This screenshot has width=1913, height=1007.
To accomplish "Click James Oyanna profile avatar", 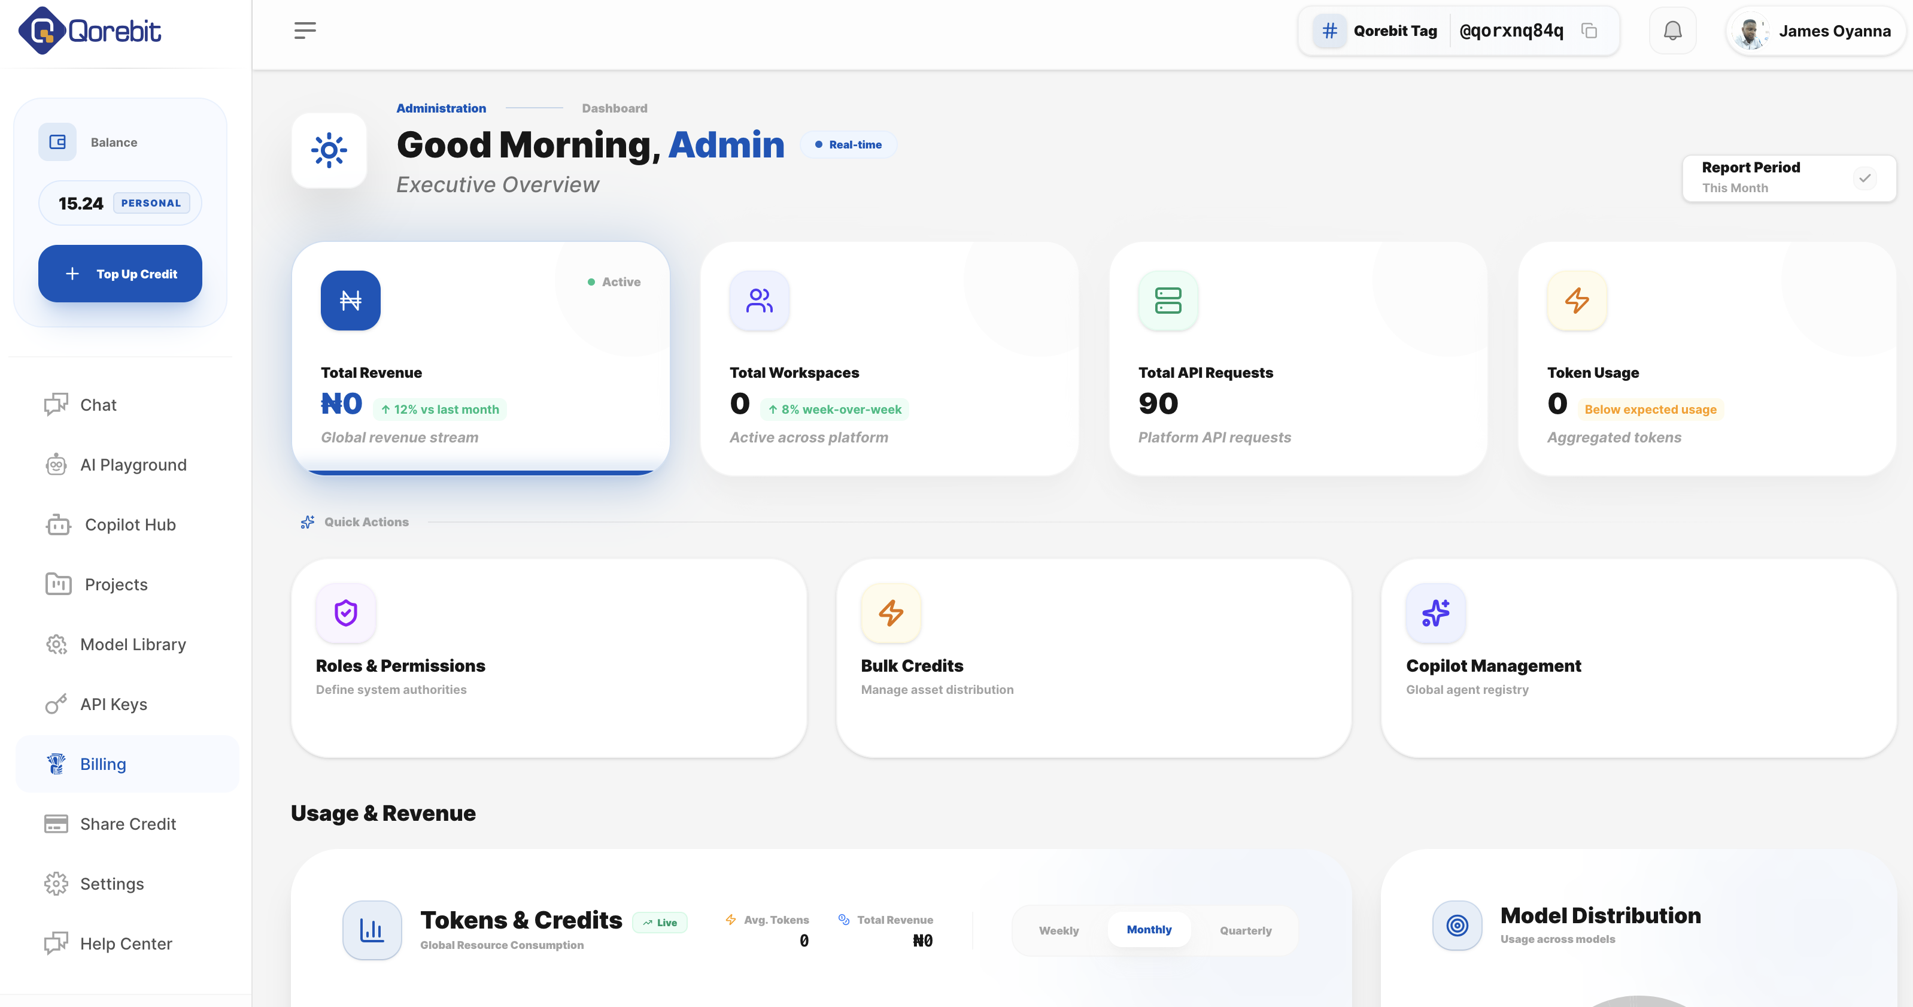I will 1750,32.
